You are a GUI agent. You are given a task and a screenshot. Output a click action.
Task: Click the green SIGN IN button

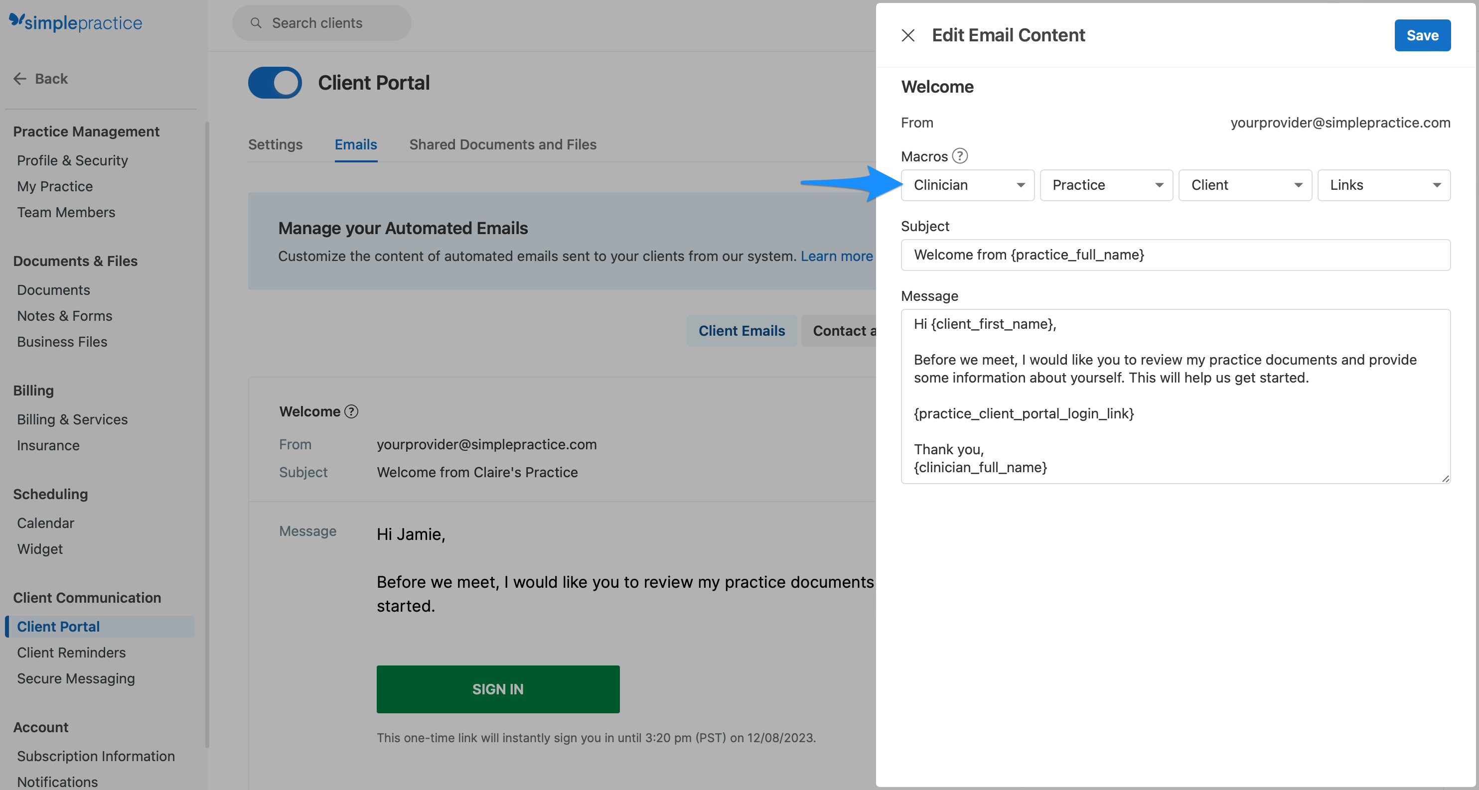point(498,688)
